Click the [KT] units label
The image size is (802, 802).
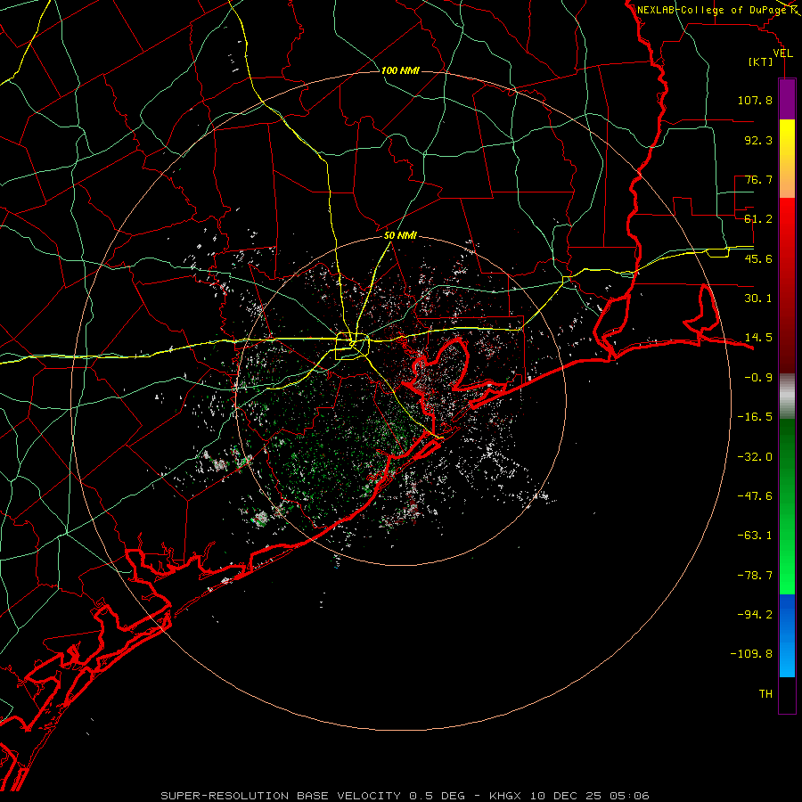click(761, 61)
